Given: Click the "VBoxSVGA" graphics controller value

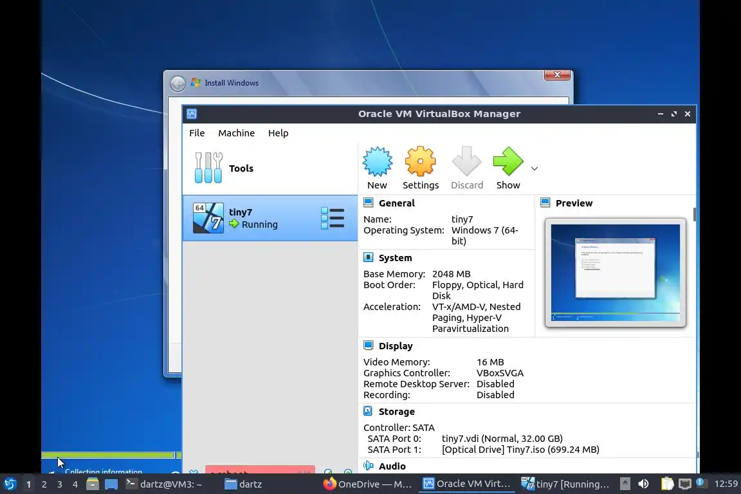Looking at the screenshot, I should tap(500, 373).
